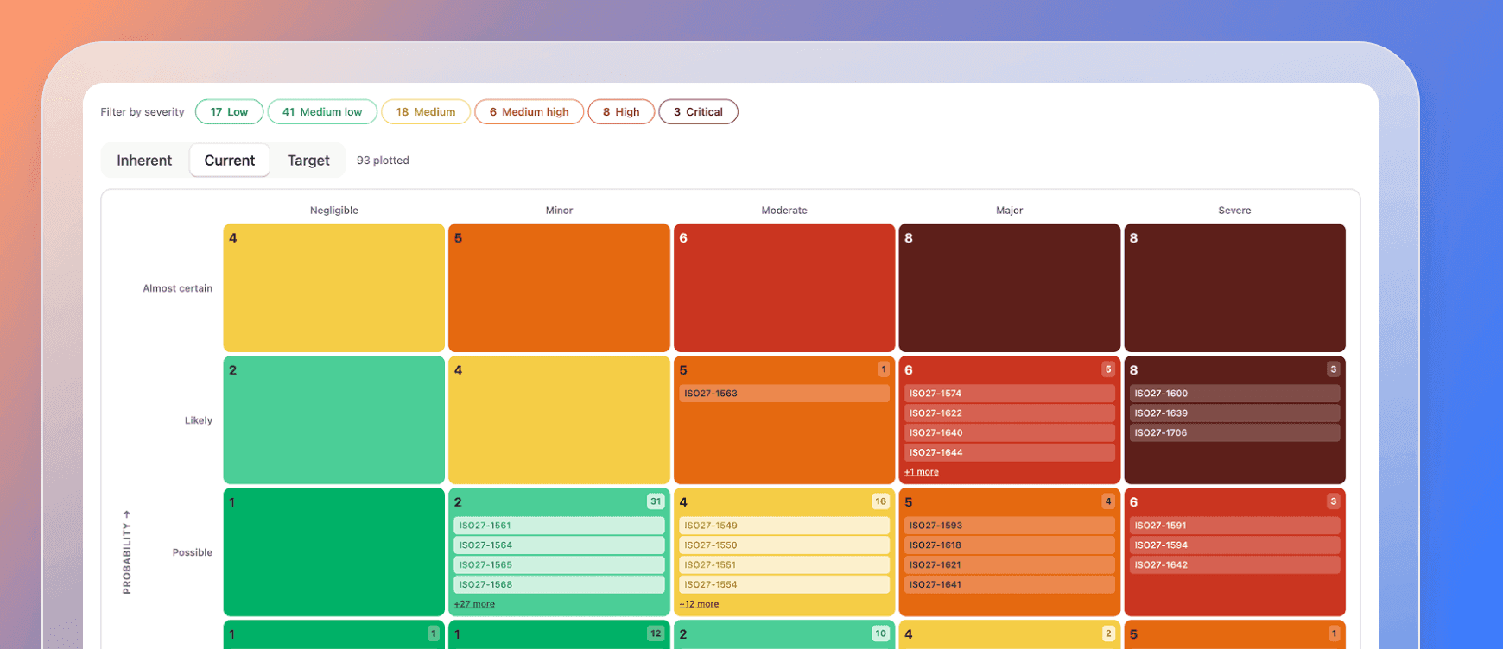Open risk ISO27-1622
Screen dimensions: 1503x649
coord(1010,413)
